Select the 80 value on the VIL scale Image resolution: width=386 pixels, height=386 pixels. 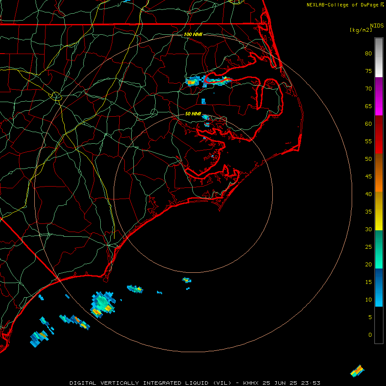(x=368, y=54)
